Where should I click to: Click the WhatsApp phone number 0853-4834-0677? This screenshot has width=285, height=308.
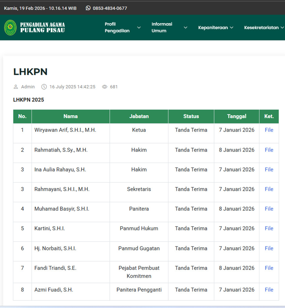click(110, 8)
